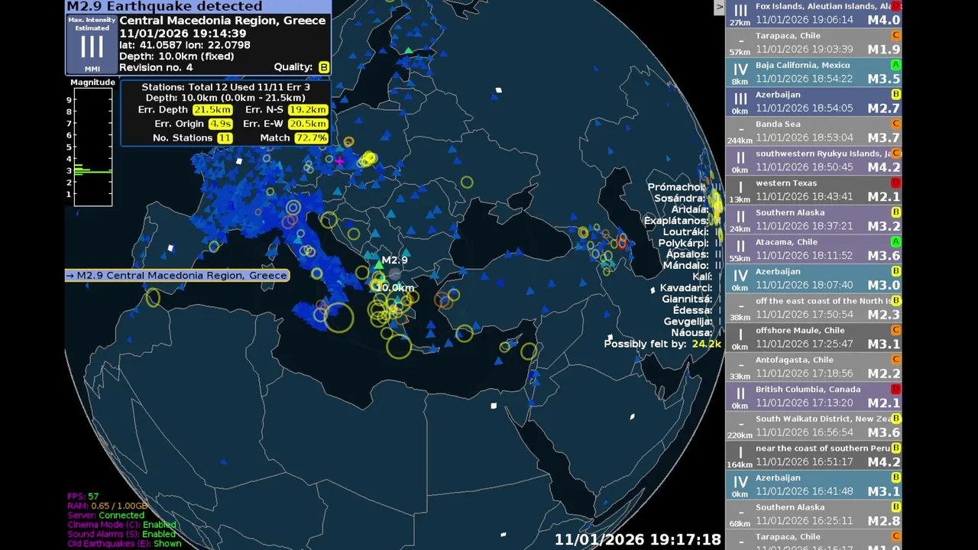Click the Southern Alaska M2.8 entry
The height and width of the screenshot is (550, 978).
tap(814, 515)
